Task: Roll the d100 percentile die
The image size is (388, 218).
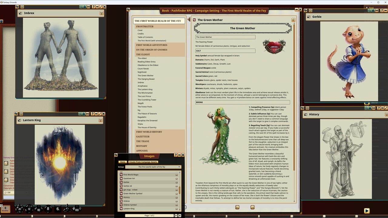Action: (x=77, y=209)
